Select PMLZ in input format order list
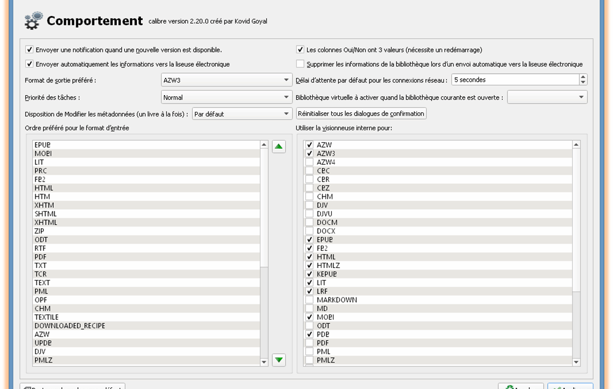Screen dimensions: 613x389 tap(146, 360)
